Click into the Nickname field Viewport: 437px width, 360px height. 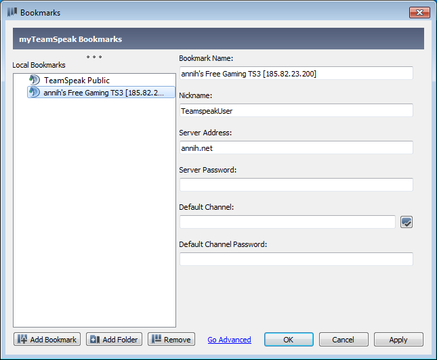(x=295, y=110)
